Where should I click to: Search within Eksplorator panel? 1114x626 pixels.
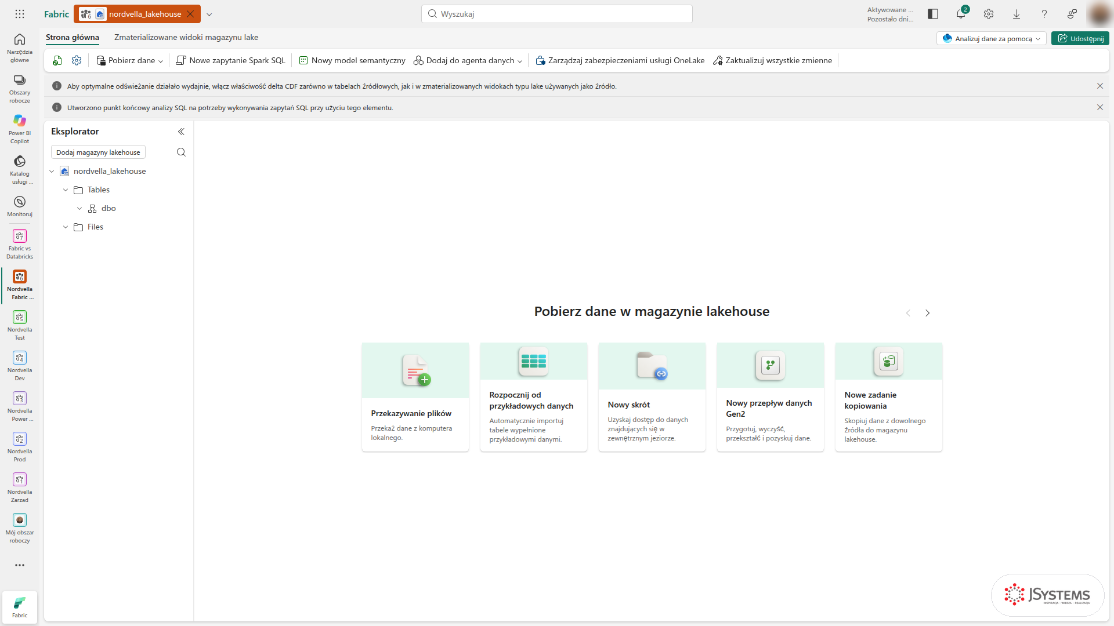point(181,152)
